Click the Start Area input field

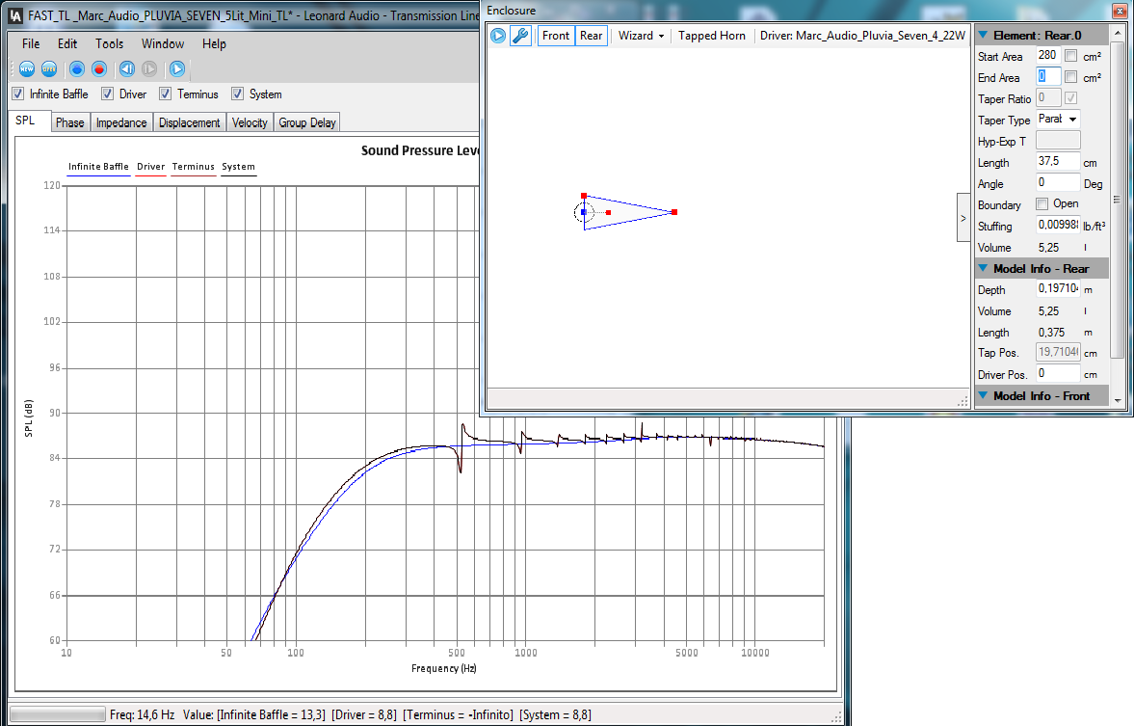click(1048, 55)
